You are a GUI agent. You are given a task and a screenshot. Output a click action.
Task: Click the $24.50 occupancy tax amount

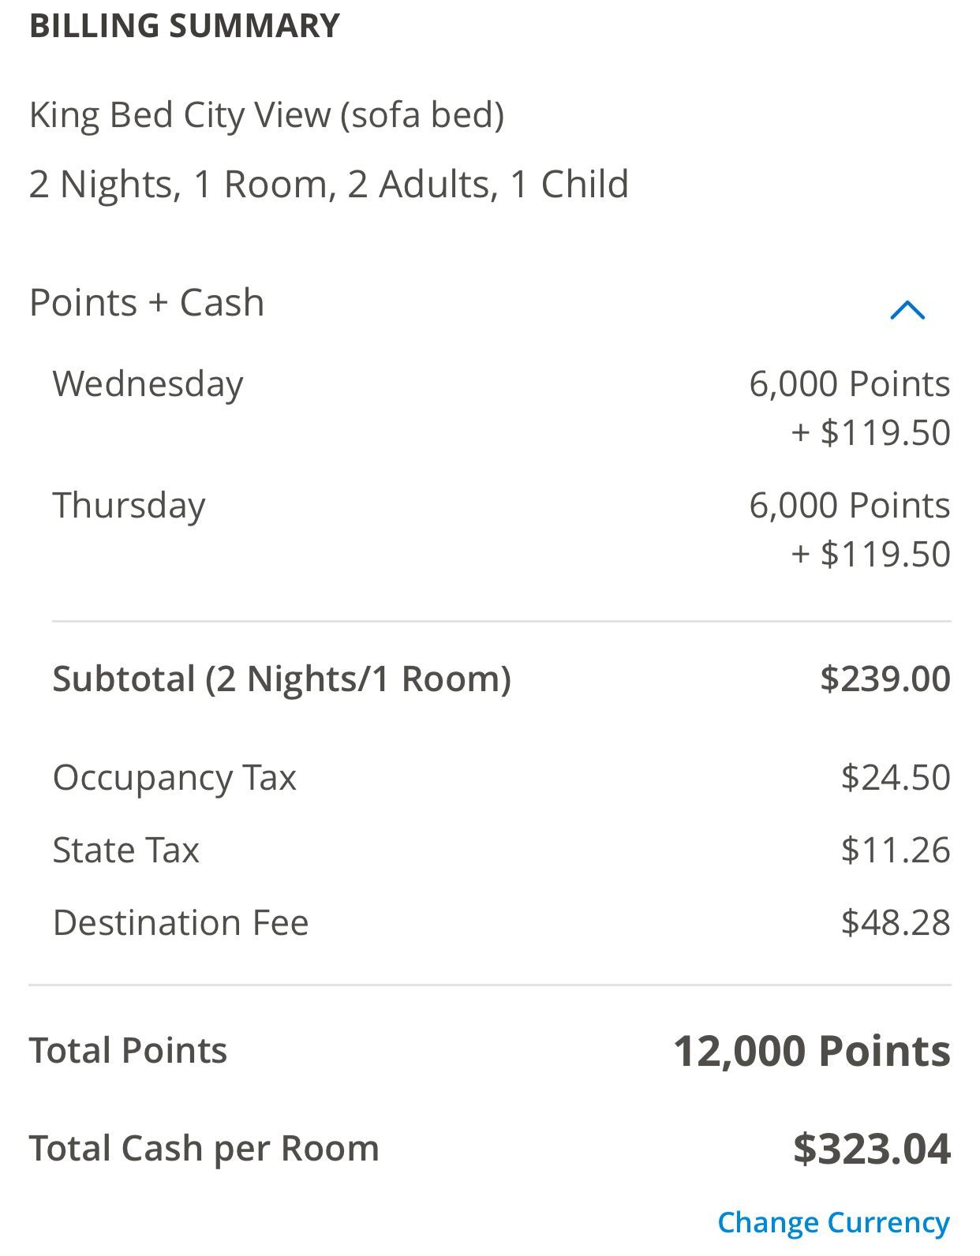896,778
